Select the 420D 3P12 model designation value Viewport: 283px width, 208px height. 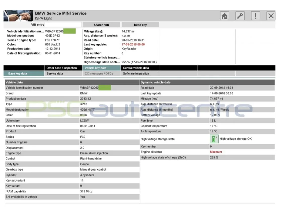[x=52, y=36]
